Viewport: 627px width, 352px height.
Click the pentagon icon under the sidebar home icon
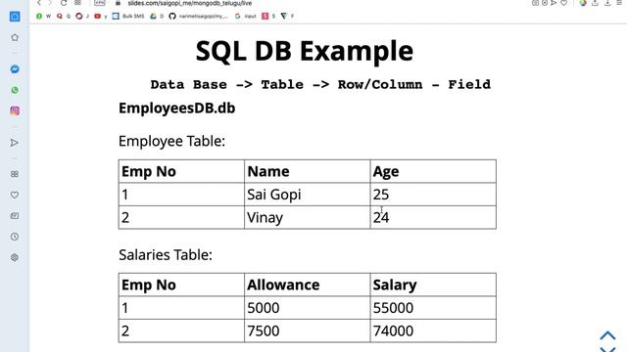click(x=15, y=37)
